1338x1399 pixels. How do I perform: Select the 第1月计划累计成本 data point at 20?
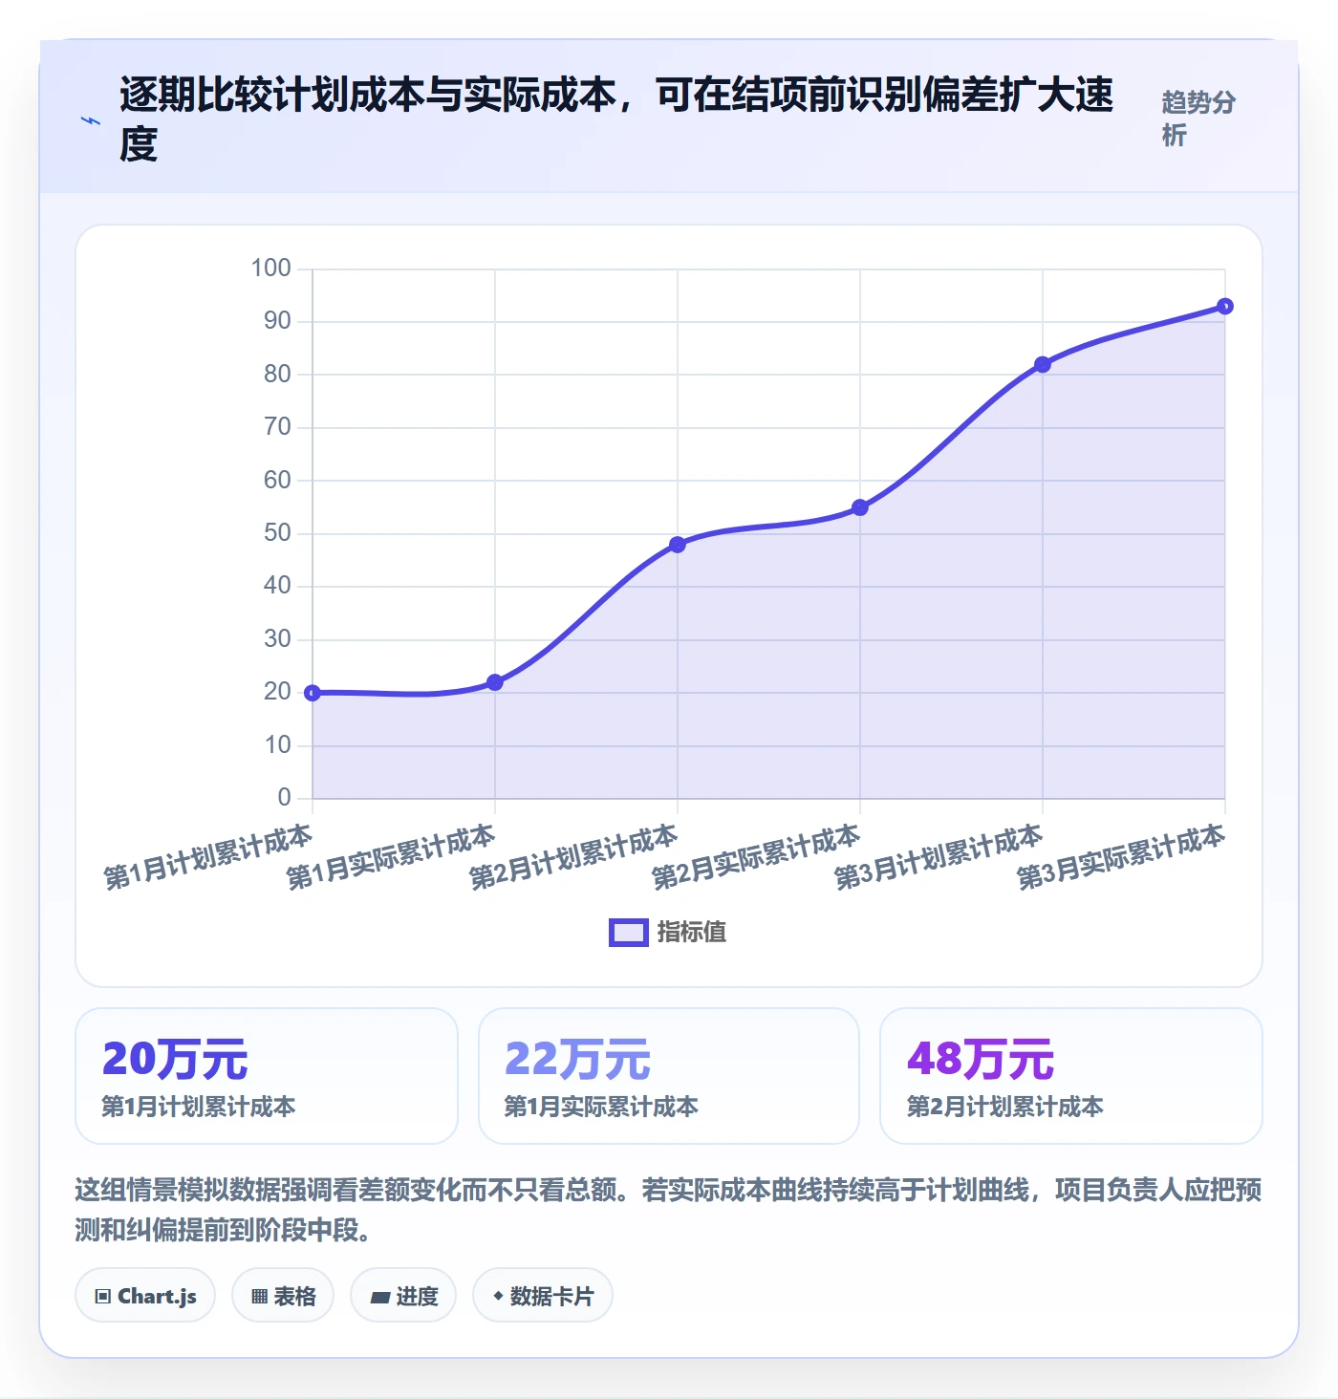(313, 693)
